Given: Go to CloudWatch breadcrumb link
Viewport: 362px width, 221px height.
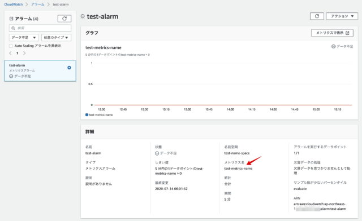Looking at the screenshot, I should pos(14,5).
